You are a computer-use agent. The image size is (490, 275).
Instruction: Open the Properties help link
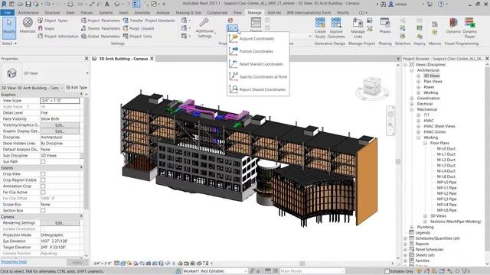coord(14,262)
